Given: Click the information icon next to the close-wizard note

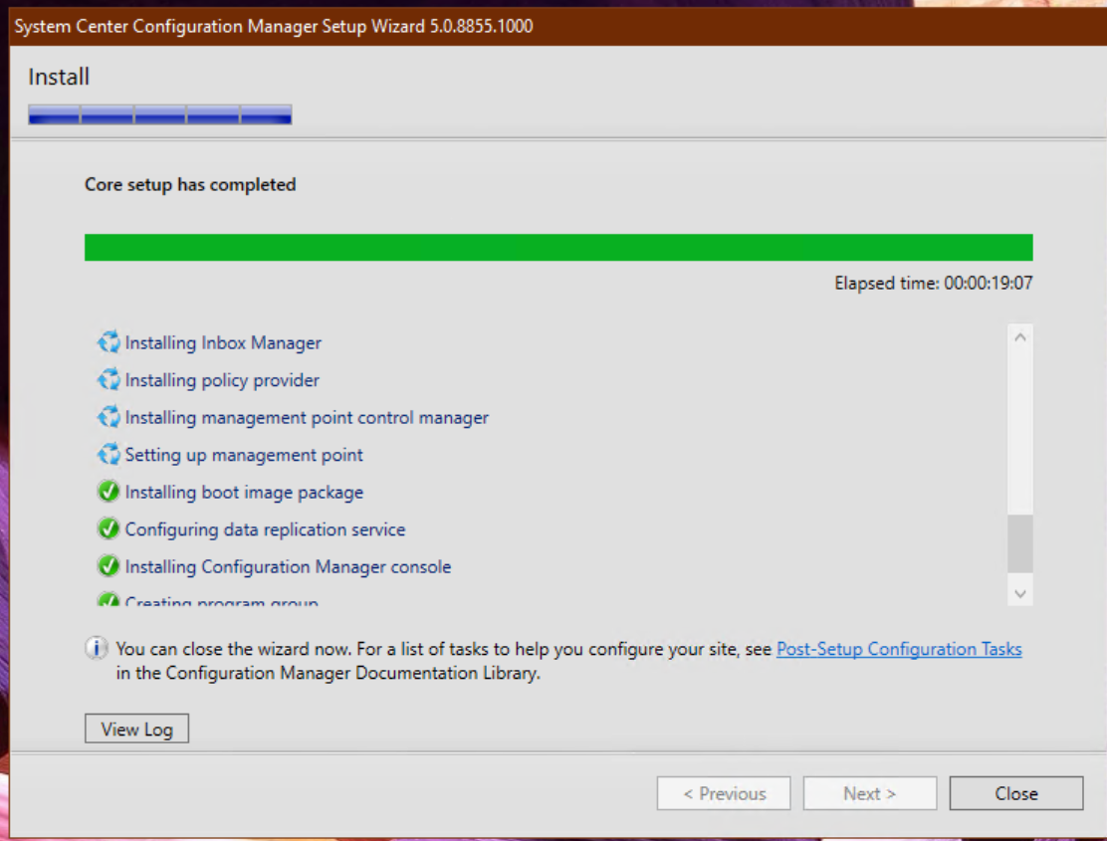Looking at the screenshot, I should coord(96,648).
